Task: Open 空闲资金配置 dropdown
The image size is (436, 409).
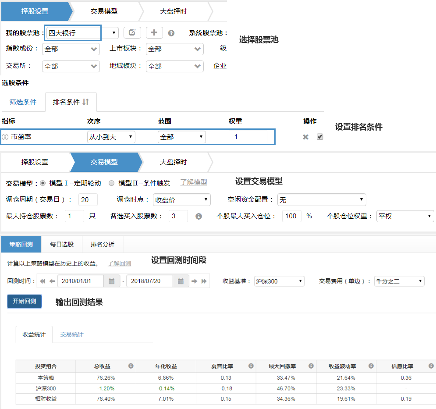Action: (322, 200)
